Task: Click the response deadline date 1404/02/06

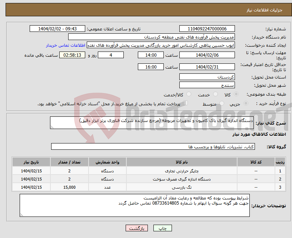Action: (207, 55)
